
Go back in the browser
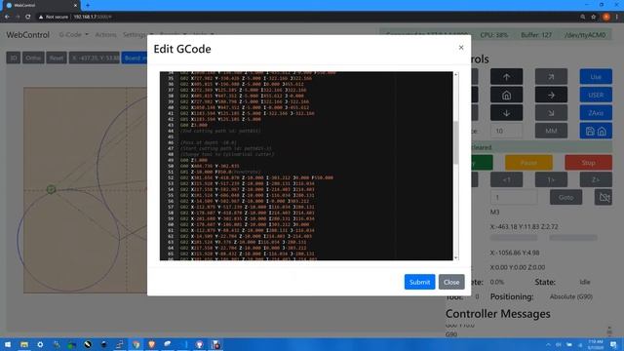click(7, 17)
